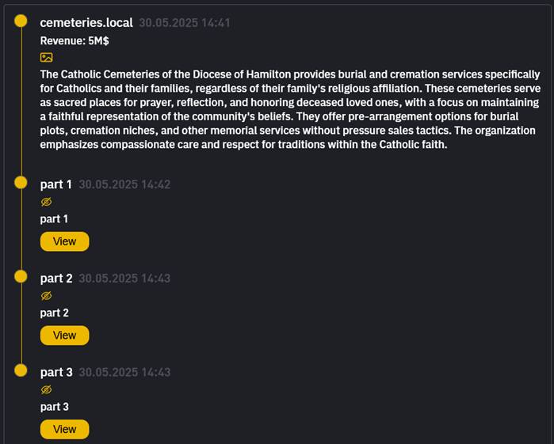This screenshot has height=444, width=554.
Task: Click the timestamp next to part 3
Action: click(x=124, y=373)
